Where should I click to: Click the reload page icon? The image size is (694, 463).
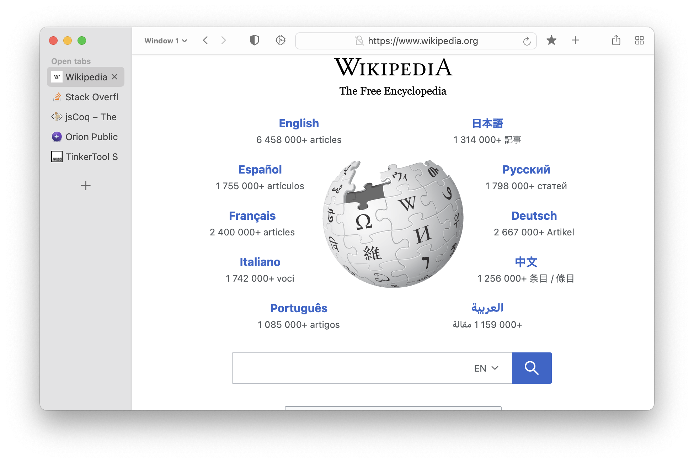pos(527,41)
